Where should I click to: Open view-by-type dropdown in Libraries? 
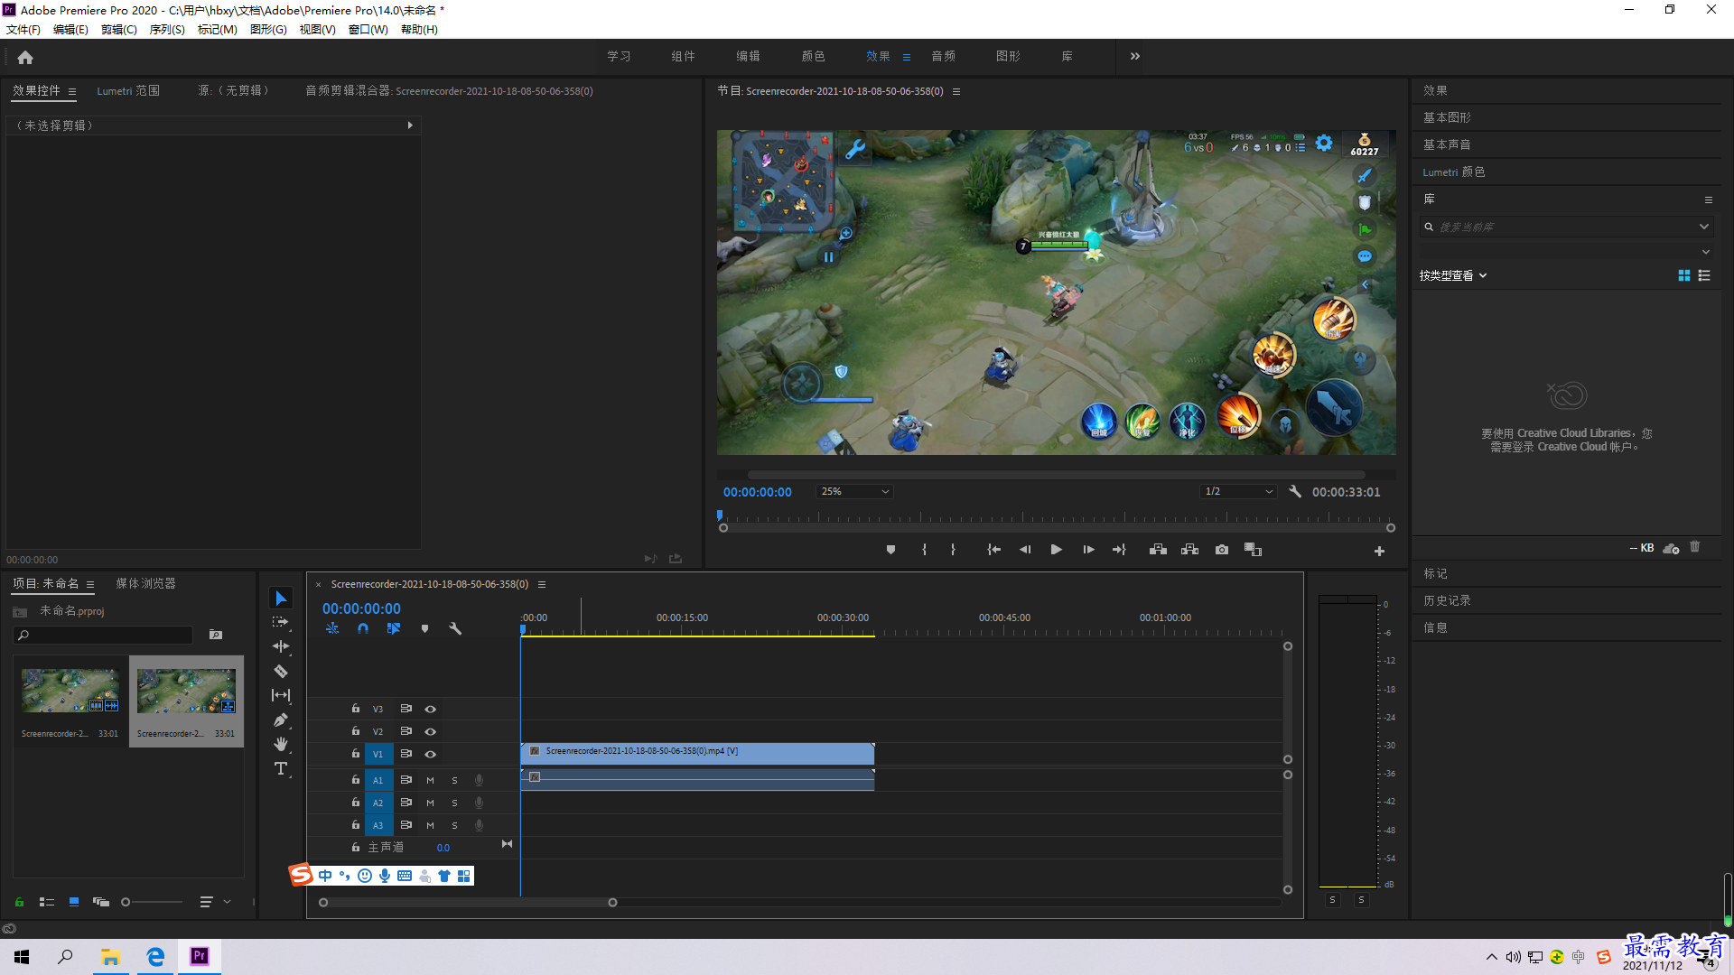[1453, 276]
